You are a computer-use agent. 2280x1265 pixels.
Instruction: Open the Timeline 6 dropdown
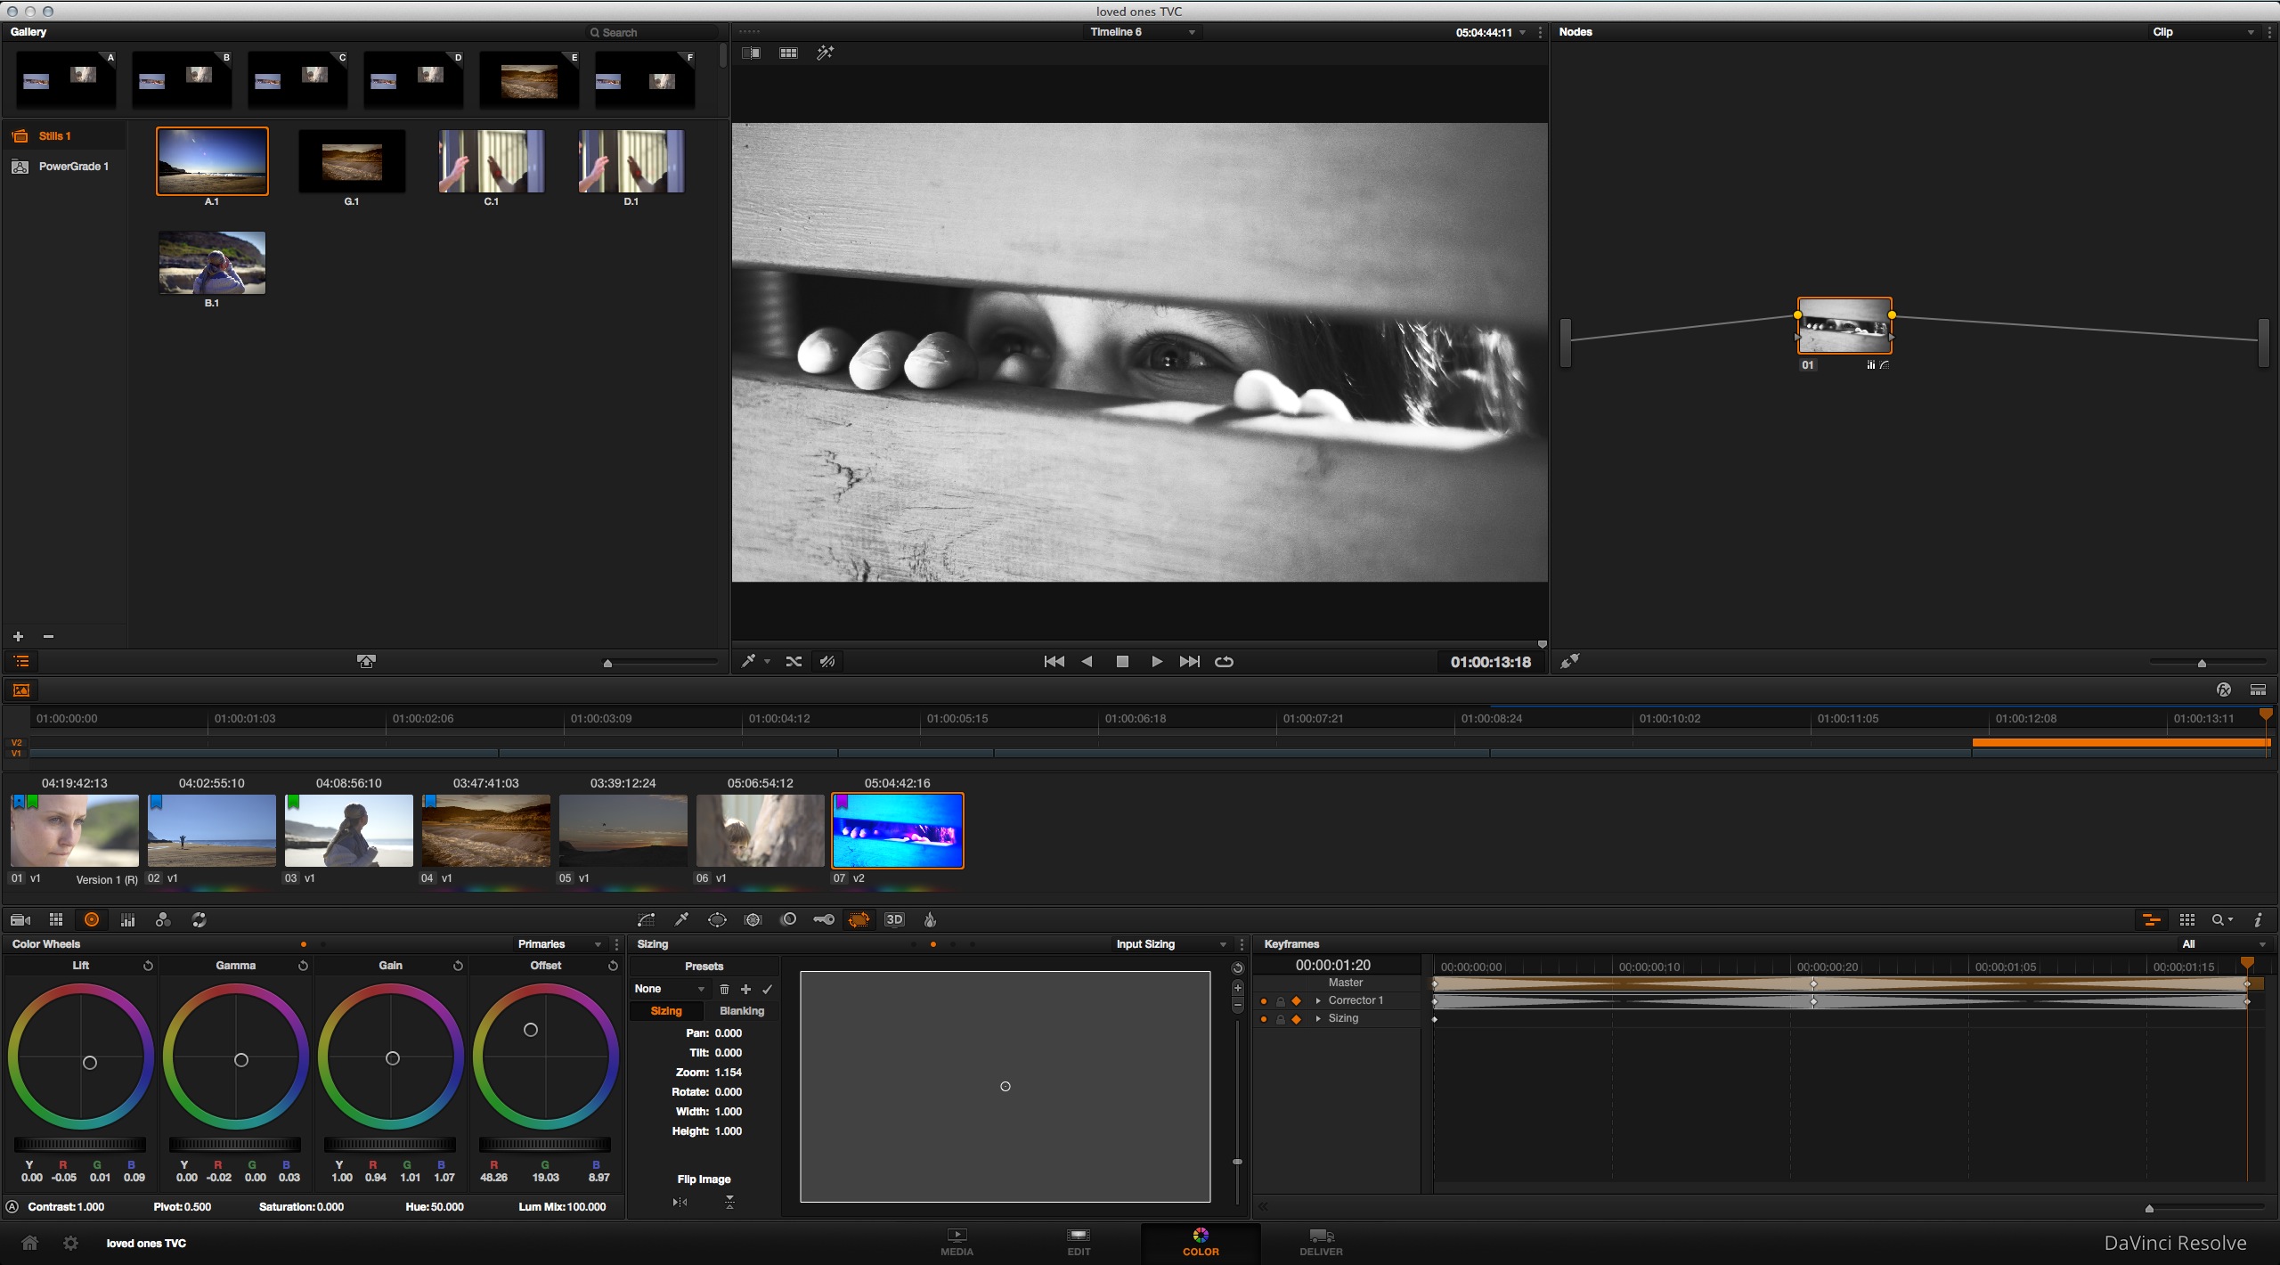1143,31
